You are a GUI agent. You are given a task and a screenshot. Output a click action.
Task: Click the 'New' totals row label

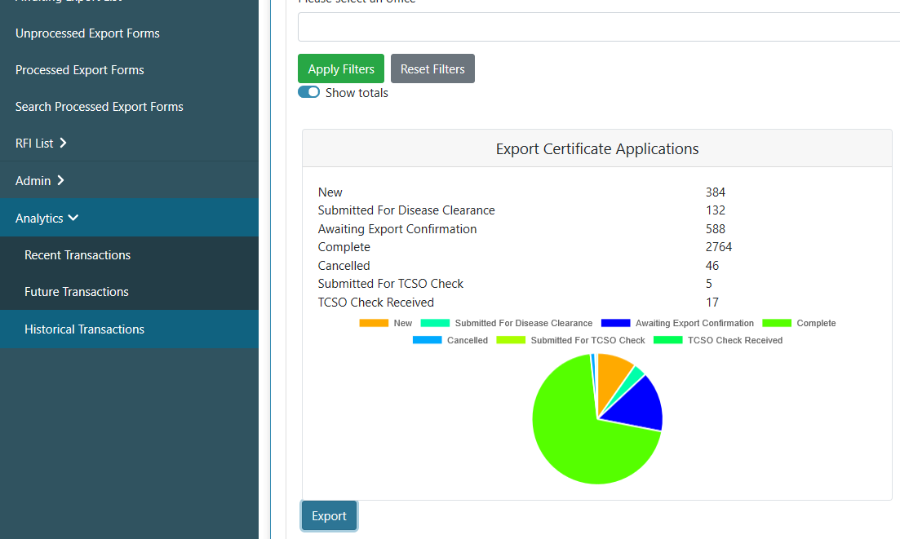[330, 192]
